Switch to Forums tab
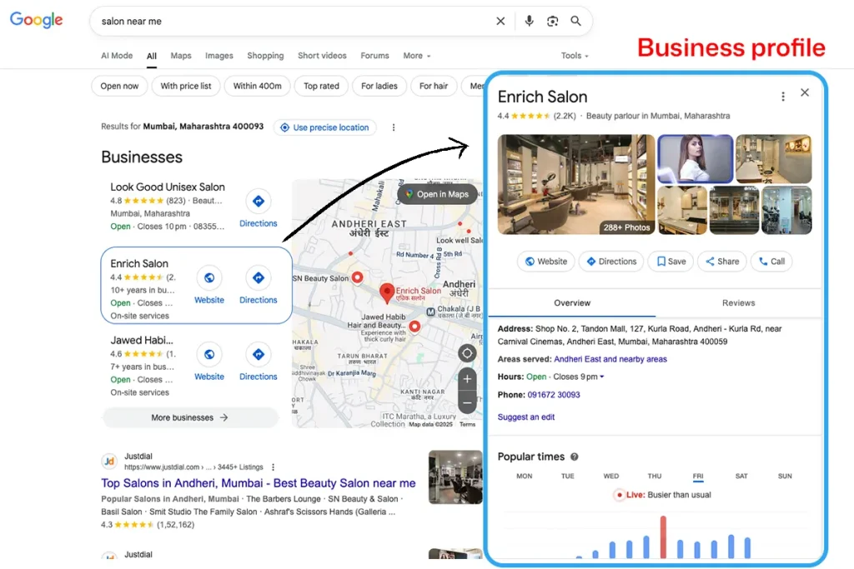Screen dimensions: 854x569 pyautogui.click(x=374, y=56)
